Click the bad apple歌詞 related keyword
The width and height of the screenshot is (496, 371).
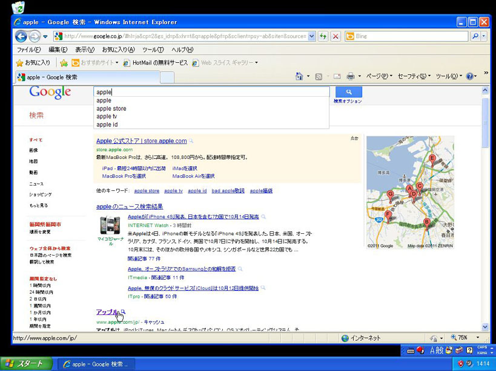point(228,190)
